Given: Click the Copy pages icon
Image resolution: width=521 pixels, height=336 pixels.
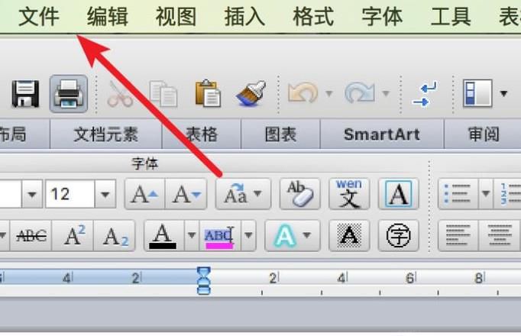Looking at the screenshot, I should pyautogui.click(x=163, y=94).
